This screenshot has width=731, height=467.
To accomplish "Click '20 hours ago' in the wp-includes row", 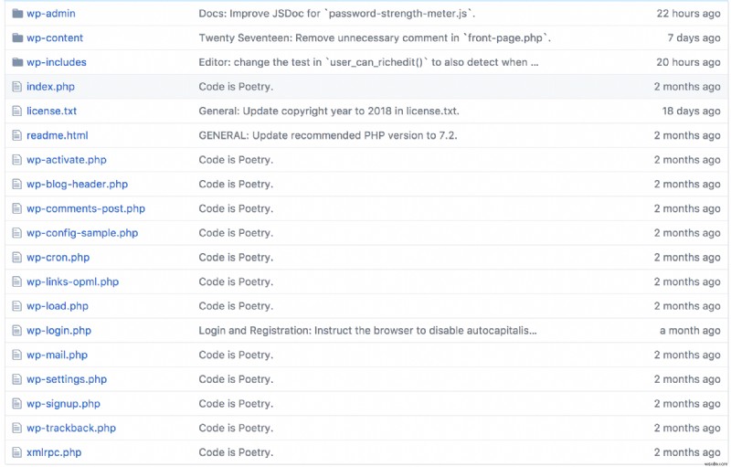I will 688,62.
